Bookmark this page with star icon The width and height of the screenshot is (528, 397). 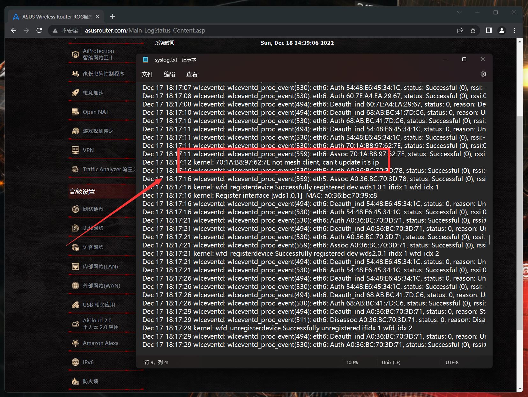click(473, 30)
